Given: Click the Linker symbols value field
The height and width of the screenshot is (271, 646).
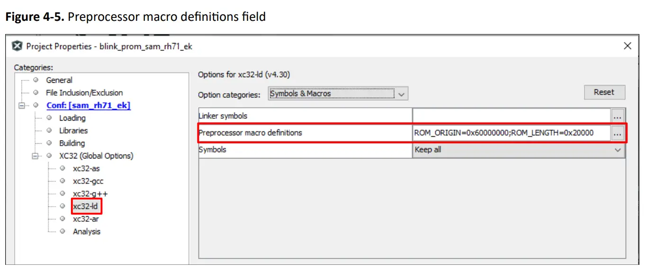Looking at the screenshot, I should 511,116.
